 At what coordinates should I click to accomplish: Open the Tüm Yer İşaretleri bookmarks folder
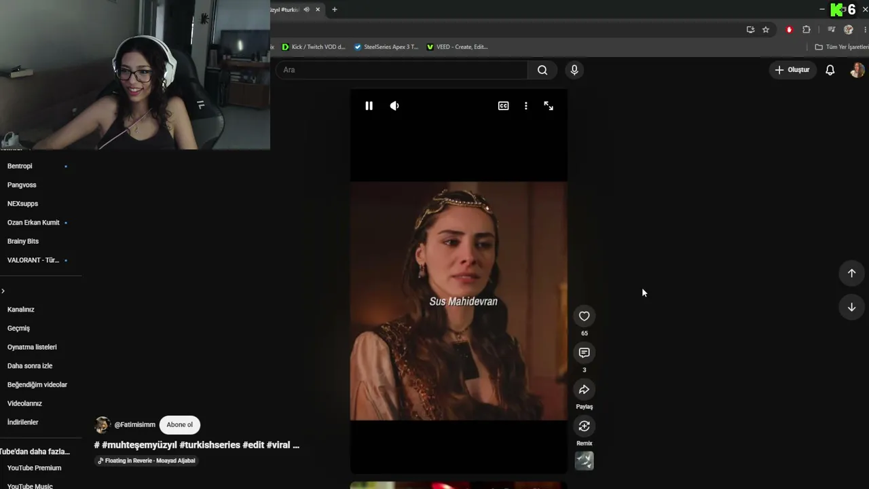click(x=842, y=47)
